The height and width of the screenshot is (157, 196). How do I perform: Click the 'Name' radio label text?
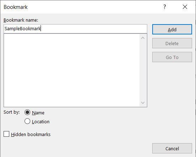pyautogui.click(x=38, y=113)
